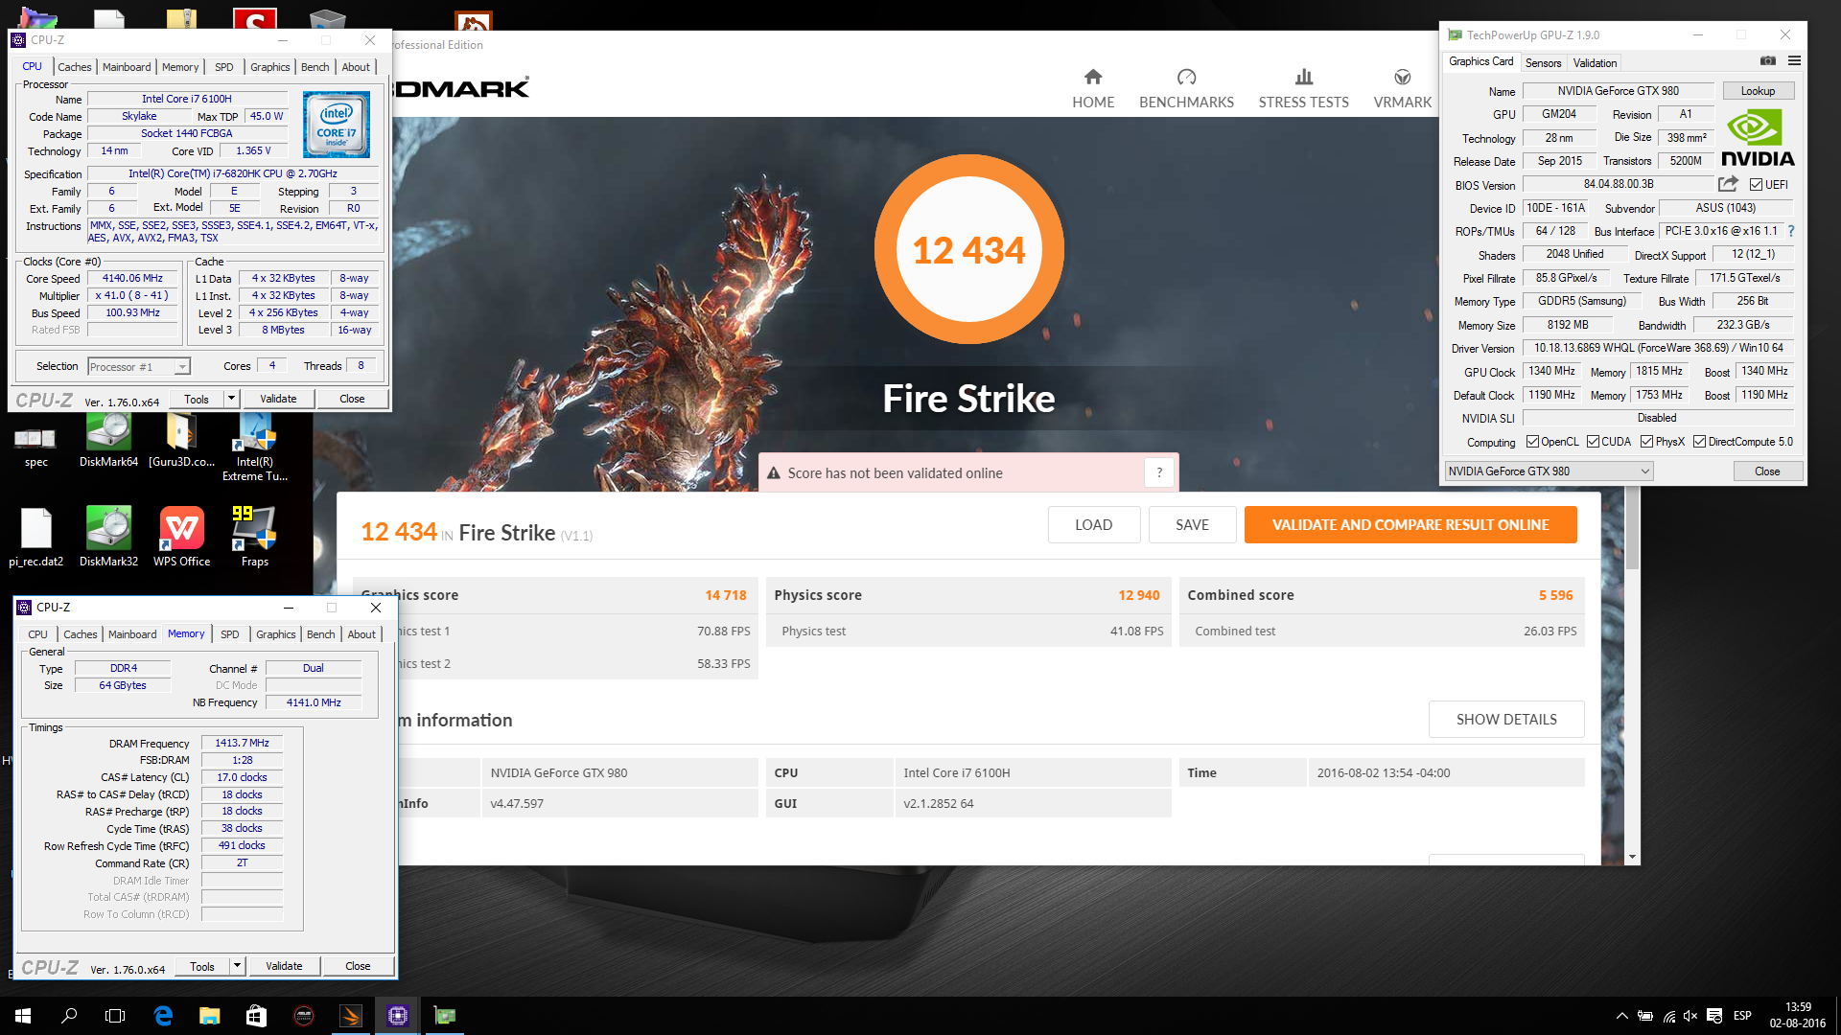Click SAVE button in 3DMark
The height and width of the screenshot is (1035, 1841).
1192,525
